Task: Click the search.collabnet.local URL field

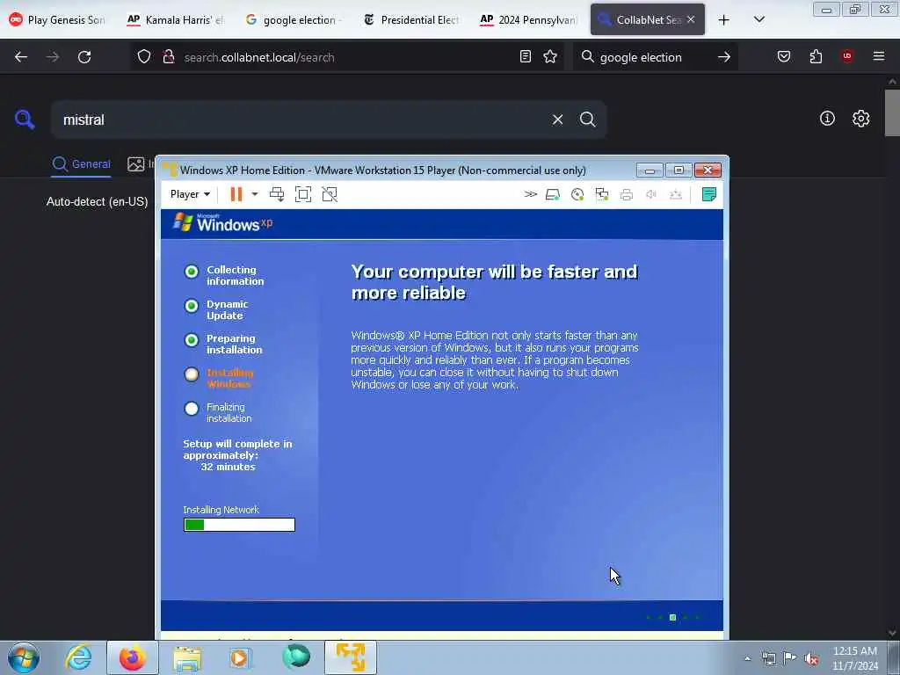Action: coord(346,57)
